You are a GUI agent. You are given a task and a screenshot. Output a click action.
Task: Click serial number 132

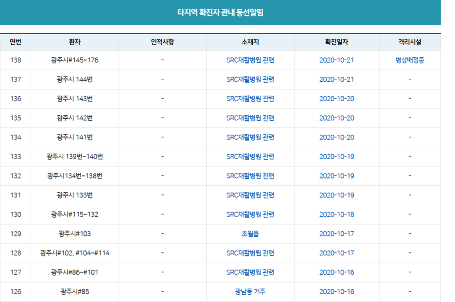tap(16, 176)
